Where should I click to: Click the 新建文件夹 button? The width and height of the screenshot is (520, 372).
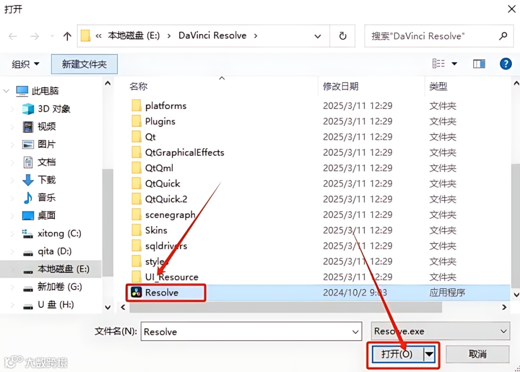(x=84, y=64)
